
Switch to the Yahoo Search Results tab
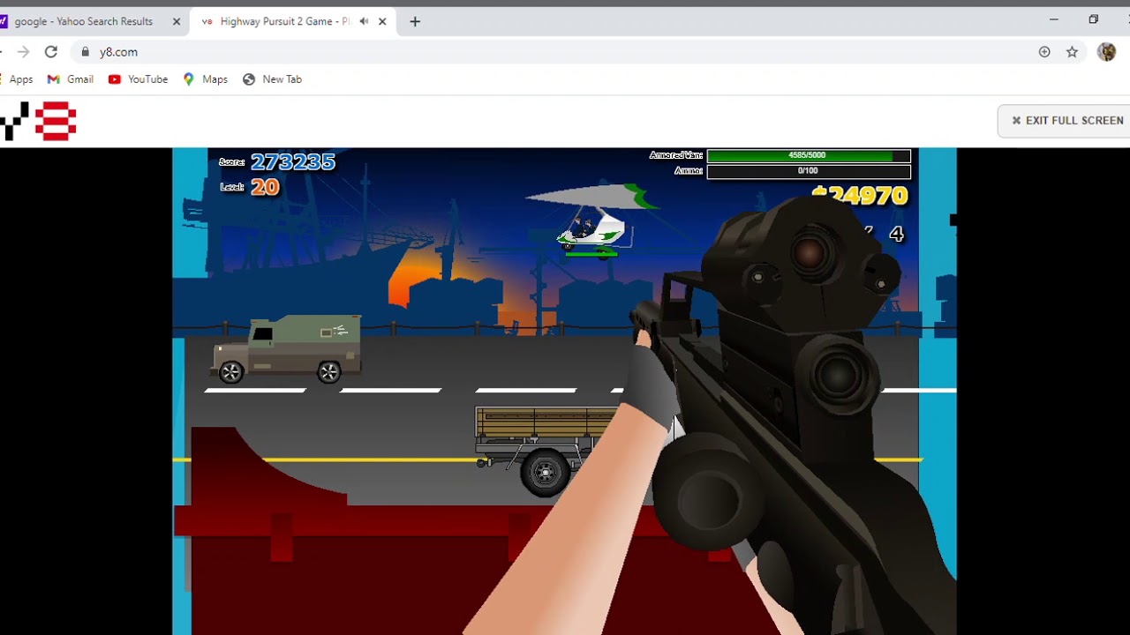click(x=84, y=21)
